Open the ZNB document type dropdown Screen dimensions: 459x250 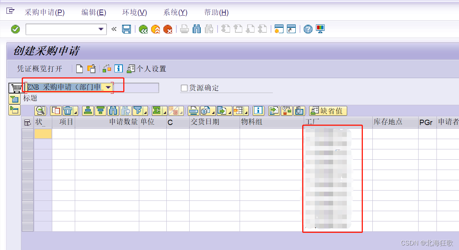click(x=108, y=87)
